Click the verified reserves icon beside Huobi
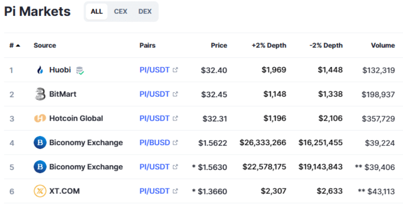Viewport: 403px width, 213px height. pyautogui.click(x=80, y=70)
